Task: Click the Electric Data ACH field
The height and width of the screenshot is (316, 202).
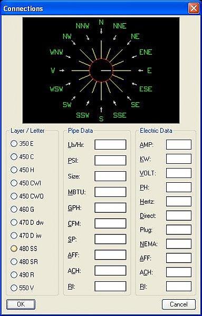Action: click(179, 272)
